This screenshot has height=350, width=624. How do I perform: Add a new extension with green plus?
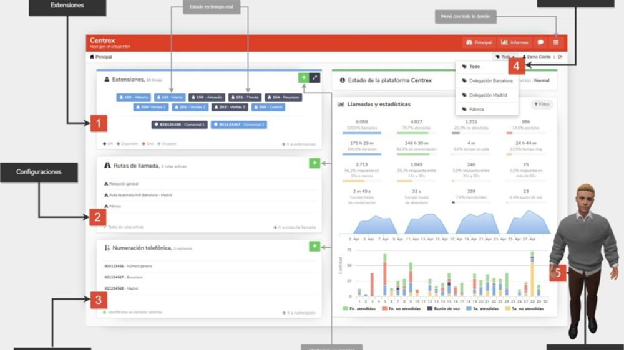point(304,77)
